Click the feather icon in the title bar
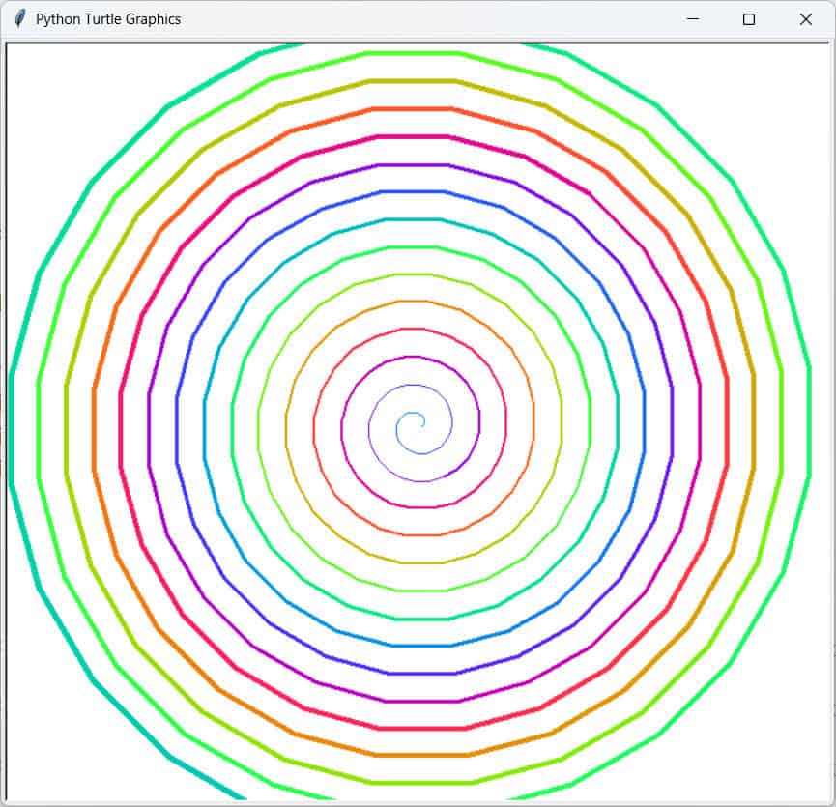The width and height of the screenshot is (836, 807). pyautogui.click(x=19, y=19)
